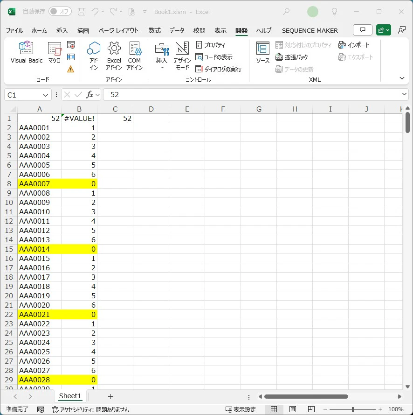The height and width of the screenshot is (415, 413).
Task: Toggle the AutoSave switch
Action: click(60, 11)
